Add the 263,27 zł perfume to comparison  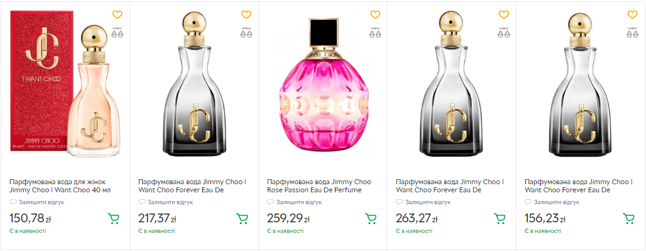point(504,33)
